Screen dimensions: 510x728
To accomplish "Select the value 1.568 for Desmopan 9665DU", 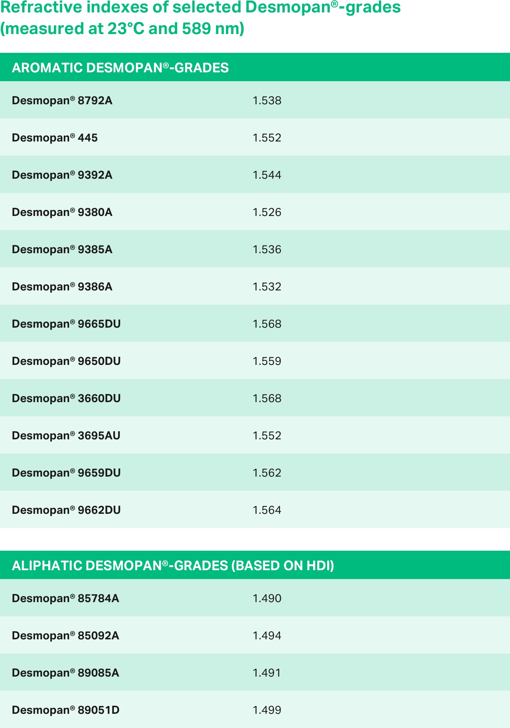I will point(267,324).
